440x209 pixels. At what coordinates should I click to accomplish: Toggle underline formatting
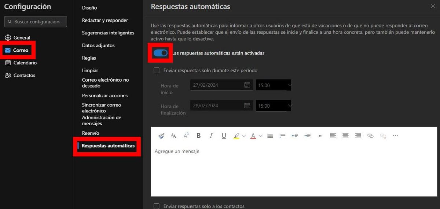click(x=224, y=136)
